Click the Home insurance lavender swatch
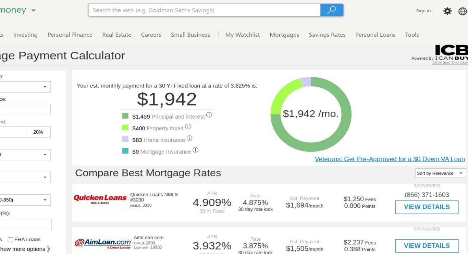 point(126,139)
